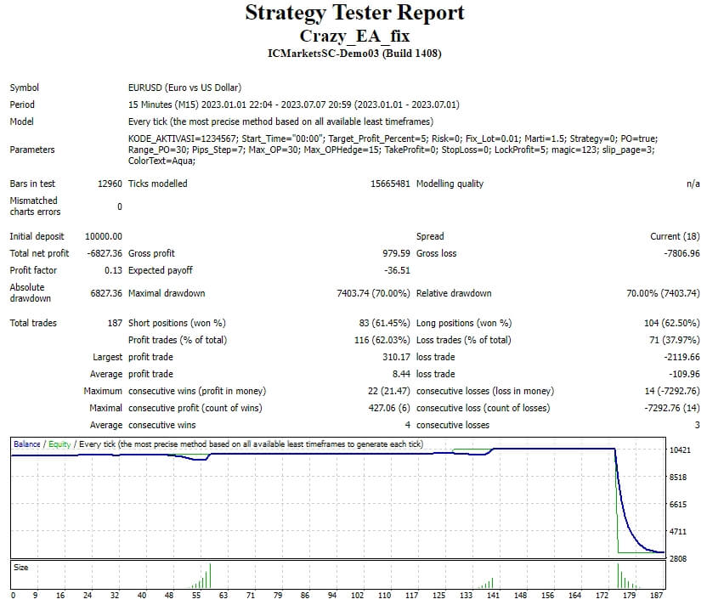Image resolution: width=707 pixels, height=605 pixels.
Task: Click the Size label in lower chart panel
Action: coord(20,565)
